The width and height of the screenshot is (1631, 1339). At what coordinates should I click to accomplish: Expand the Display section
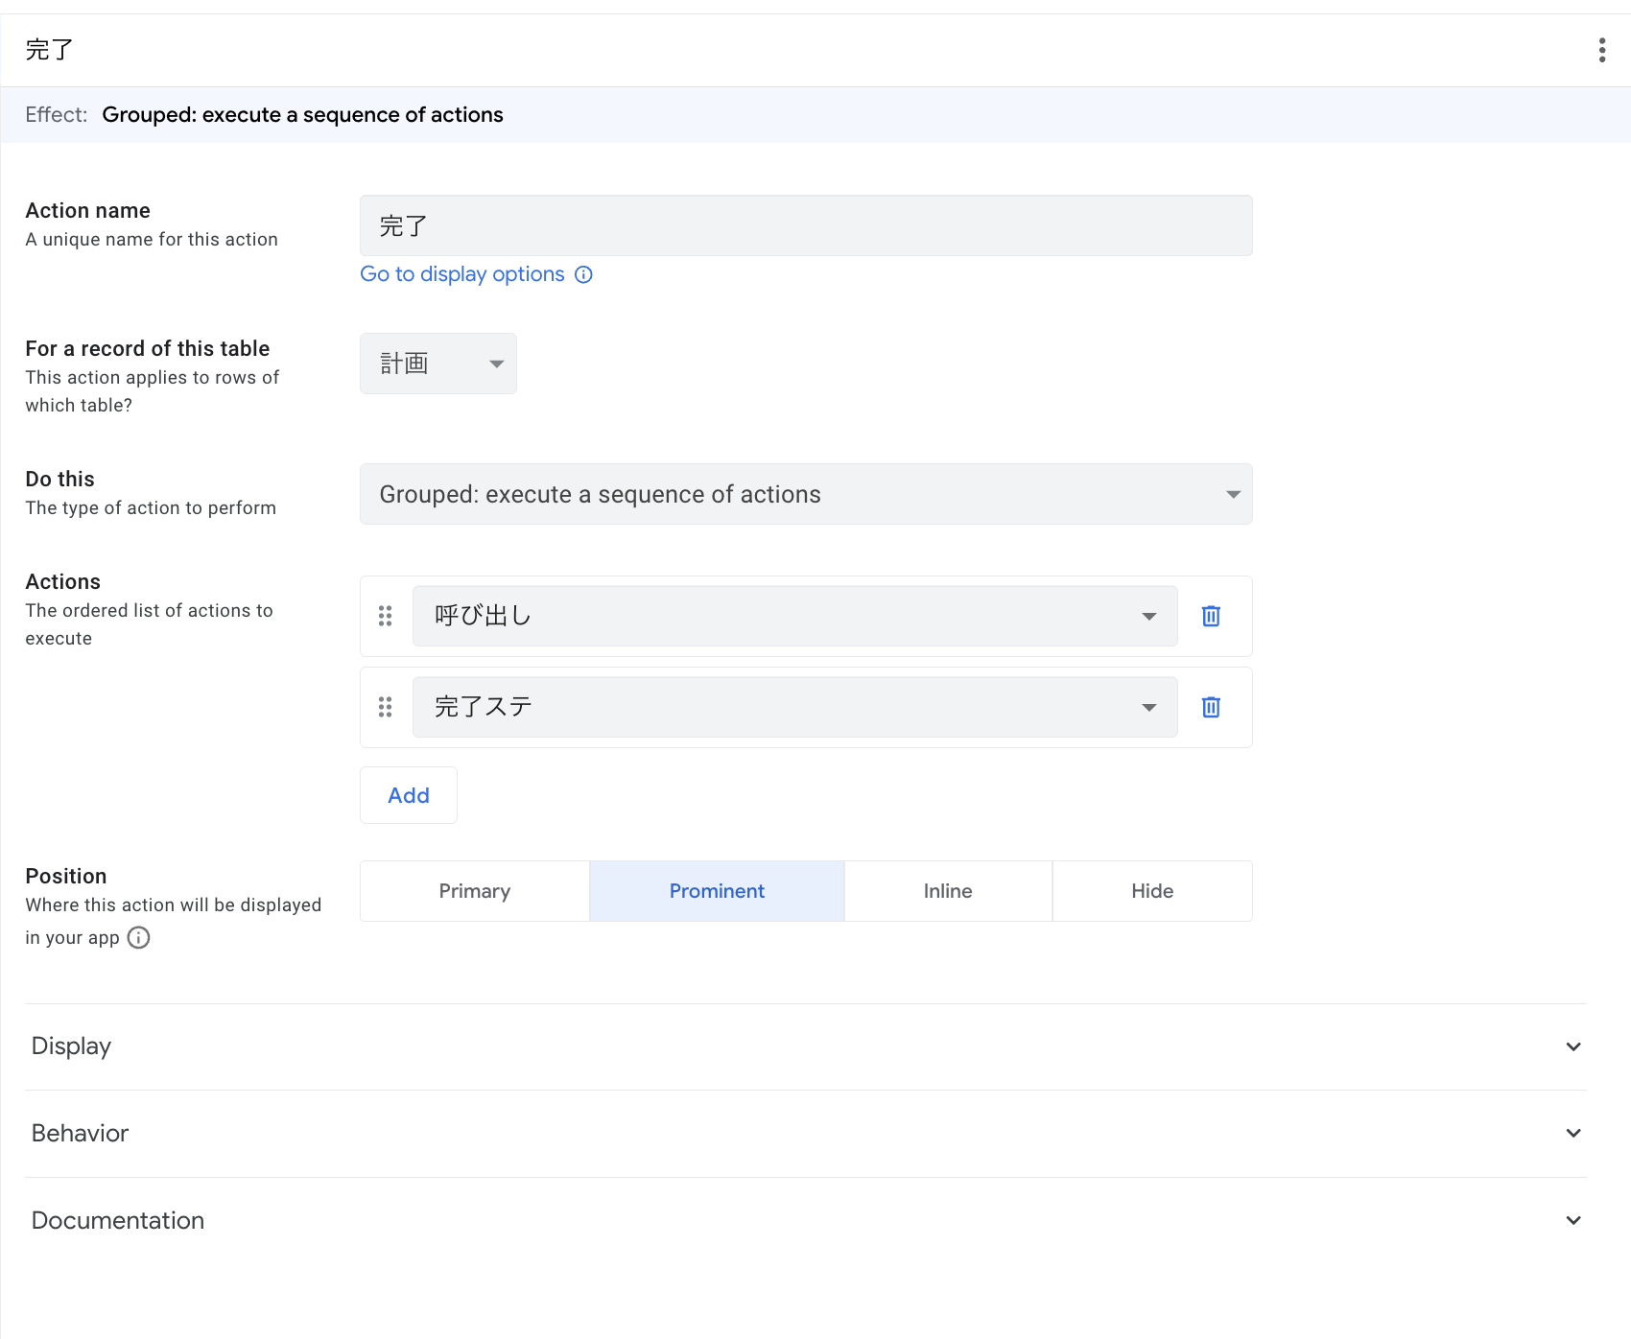point(806,1046)
